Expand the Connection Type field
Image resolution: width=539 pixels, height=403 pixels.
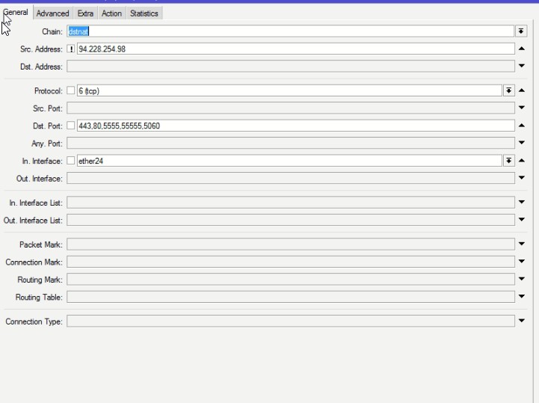pos(522,321)
